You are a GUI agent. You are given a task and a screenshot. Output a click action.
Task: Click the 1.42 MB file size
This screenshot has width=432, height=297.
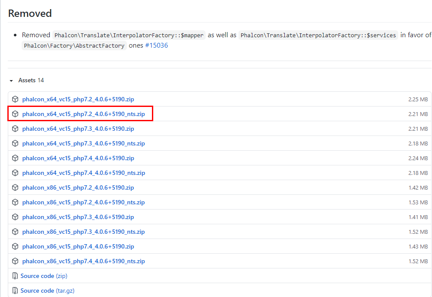(418, 188)
